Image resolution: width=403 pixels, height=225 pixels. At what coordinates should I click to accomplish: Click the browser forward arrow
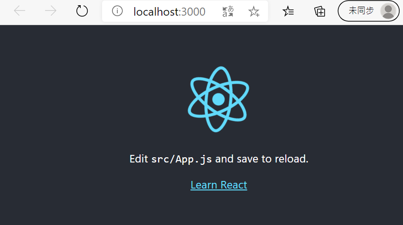coord(51,11)
